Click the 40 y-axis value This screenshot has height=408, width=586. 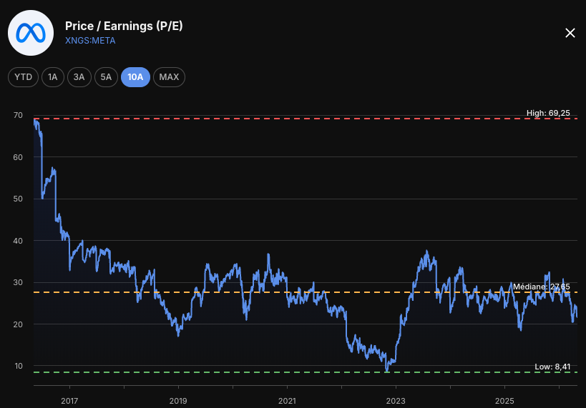[18, 241]
